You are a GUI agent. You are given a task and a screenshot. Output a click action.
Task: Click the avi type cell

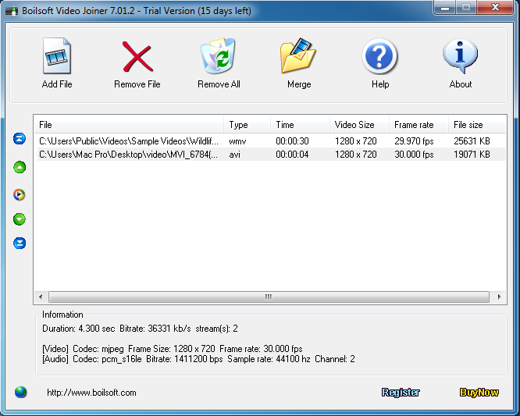(234, 155)
